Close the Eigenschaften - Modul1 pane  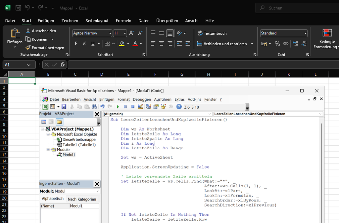click(97, 184)
